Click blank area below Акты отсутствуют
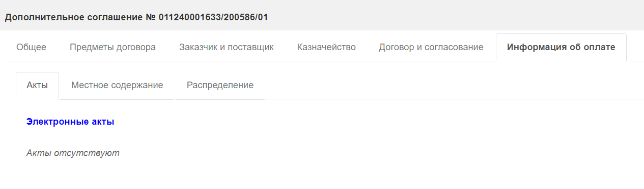Screen dimensions: 644x189 pos(326,175)
